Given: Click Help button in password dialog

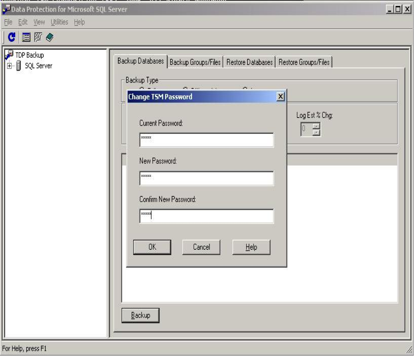Looking at the screenshot, I should coord(251,247).
